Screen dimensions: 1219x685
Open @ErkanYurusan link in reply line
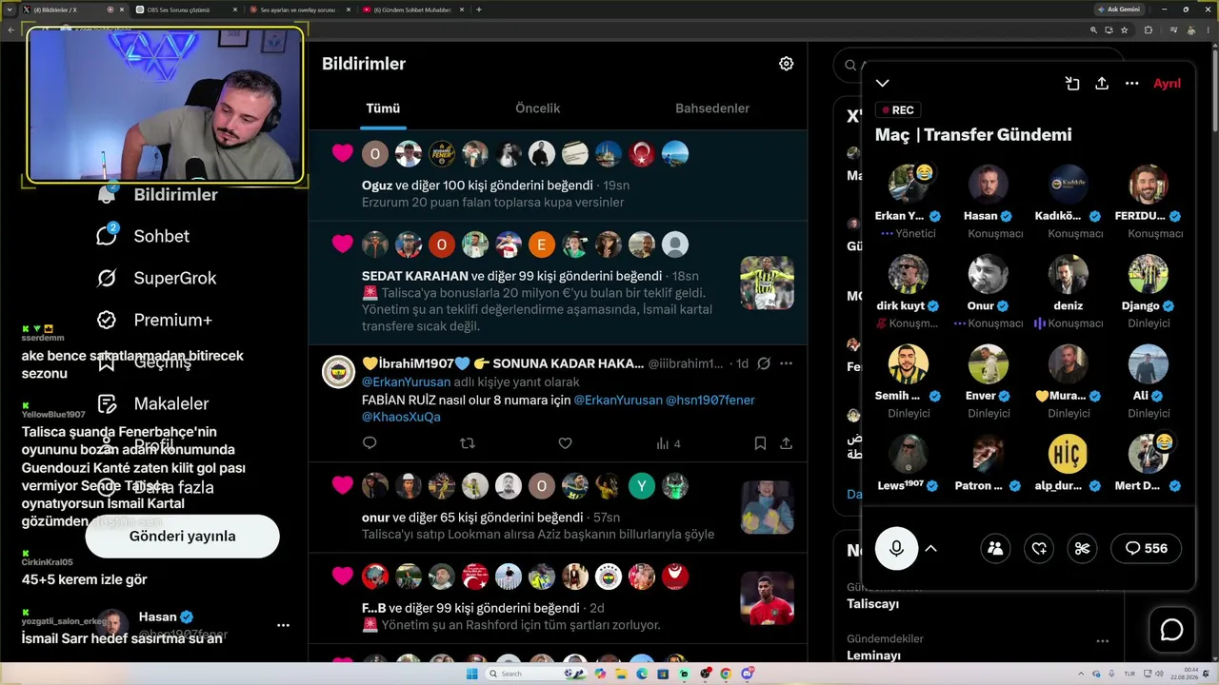coord(407,382)
